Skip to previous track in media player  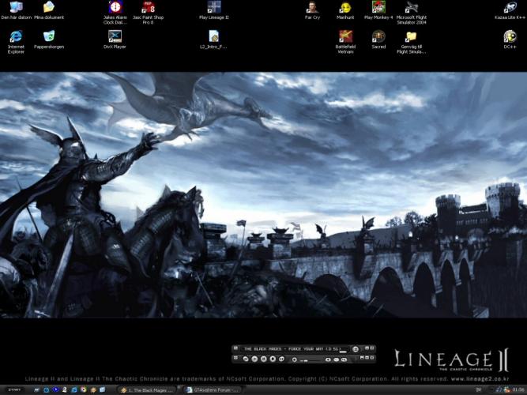pos(247,359)
